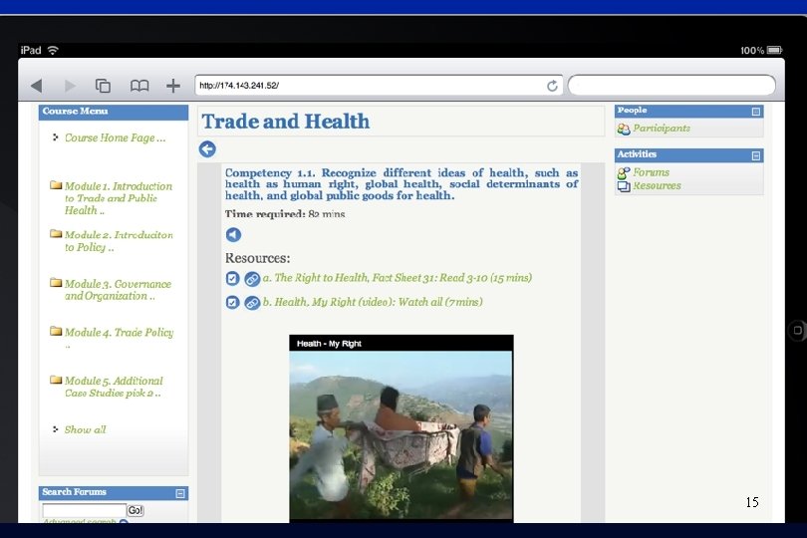Click the blue back arrow below Trade and Health
The height and width of the screenshot is (538, 807).
(x=207, y=149)
